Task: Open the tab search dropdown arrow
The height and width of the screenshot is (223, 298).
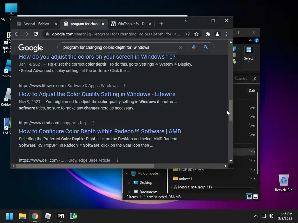Action: [x=186, y=21]
